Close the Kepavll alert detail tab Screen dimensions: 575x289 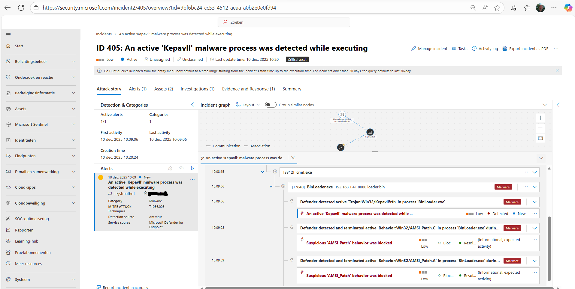tap(293, 158)
